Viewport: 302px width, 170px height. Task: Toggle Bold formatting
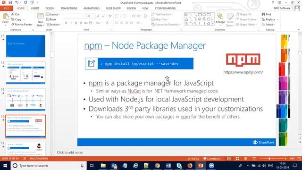point(66,23)
